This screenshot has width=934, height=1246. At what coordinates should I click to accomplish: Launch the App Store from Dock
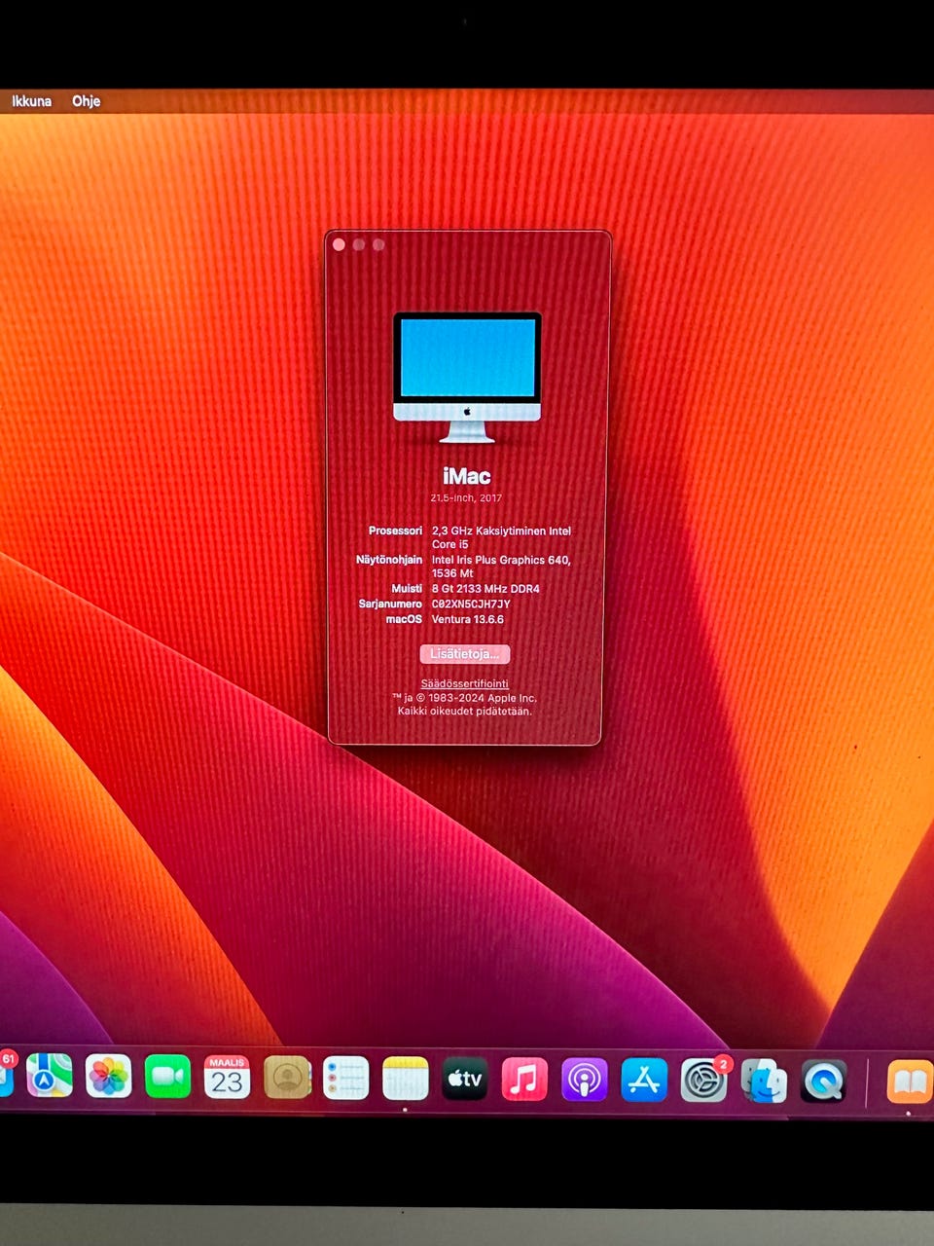coord(644,1080)
